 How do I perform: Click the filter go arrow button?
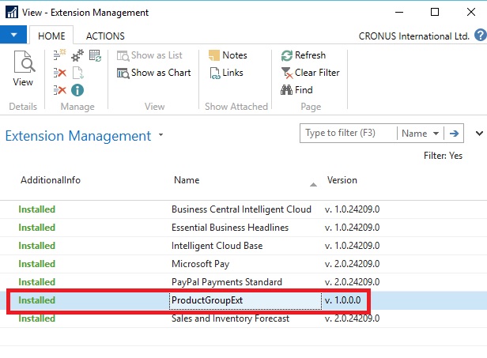455,134
